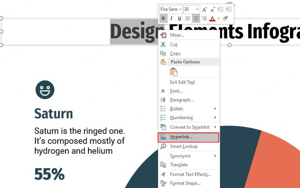The image size is (300, 188).
Task: Toggle italic formatting in mini toolbar
Action: [x=171, y=18]
